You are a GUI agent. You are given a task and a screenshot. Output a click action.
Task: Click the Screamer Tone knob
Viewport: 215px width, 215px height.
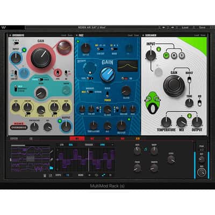[189, 103]
